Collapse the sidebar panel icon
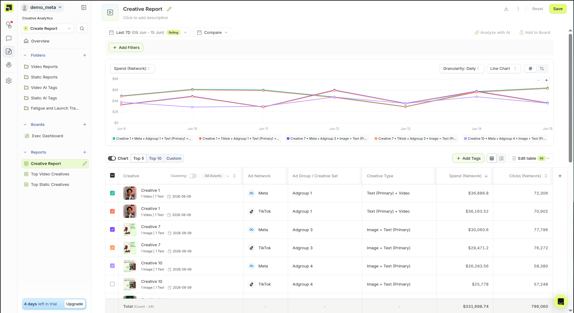Viewport: 574px width, 313px height. 84,7
